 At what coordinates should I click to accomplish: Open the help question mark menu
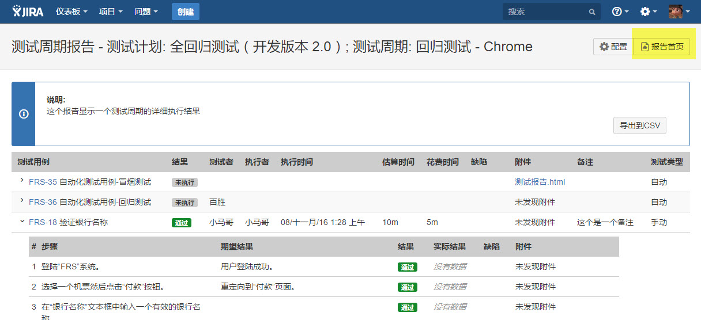620,12
